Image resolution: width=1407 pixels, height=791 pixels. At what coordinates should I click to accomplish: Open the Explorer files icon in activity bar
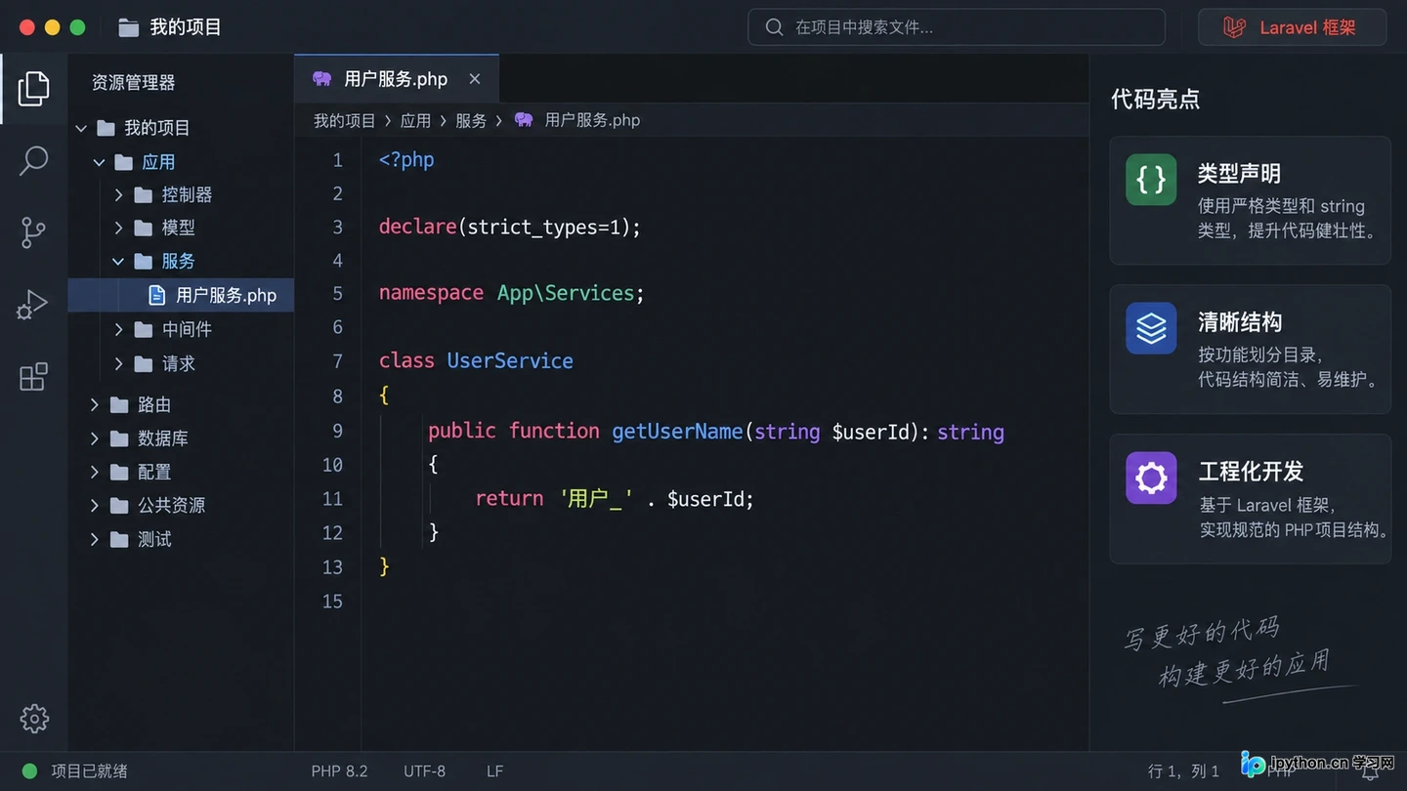coord(33,89)
